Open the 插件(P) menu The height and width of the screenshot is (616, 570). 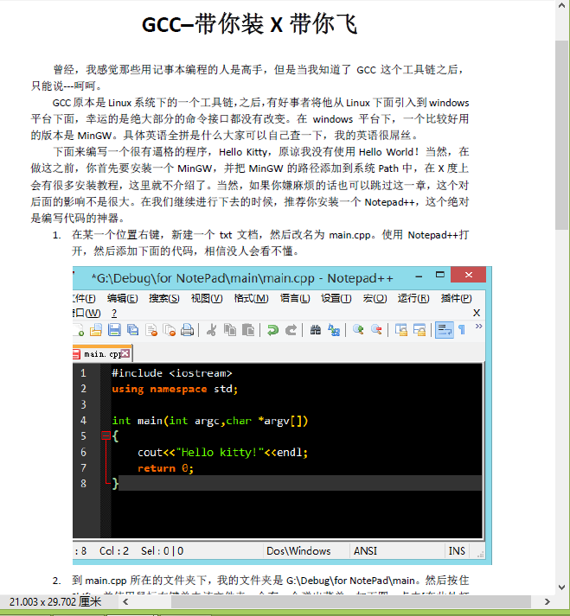[x=456, y=299]
